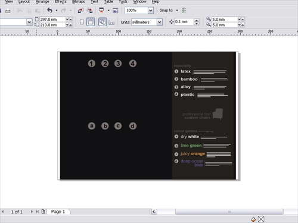Adjust the page height spinner arrows
The width and height of the screenshot is (298, 223).
[x=69, y=25]
